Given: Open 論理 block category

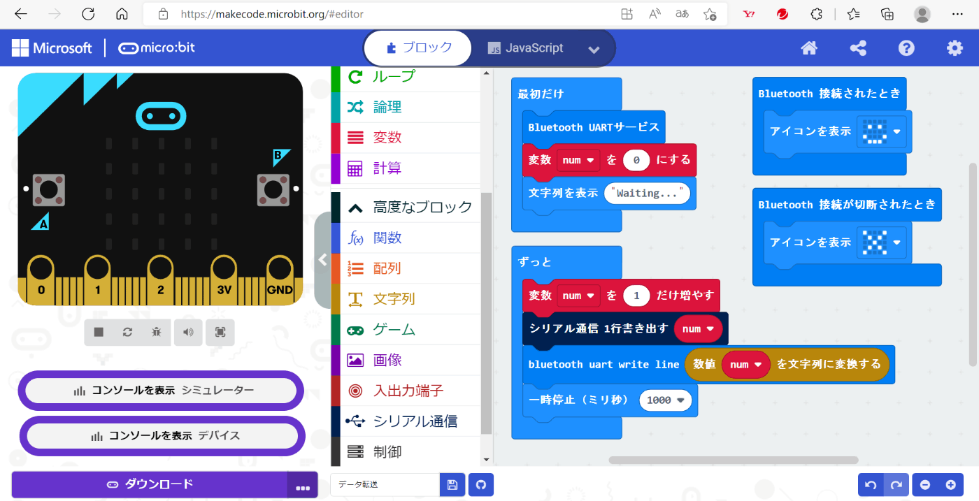Looking at the screenshot, I should click(x=406, y=107).
